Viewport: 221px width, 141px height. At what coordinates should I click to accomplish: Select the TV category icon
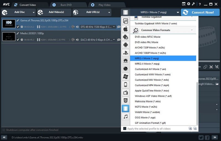(x=125, y=93)
